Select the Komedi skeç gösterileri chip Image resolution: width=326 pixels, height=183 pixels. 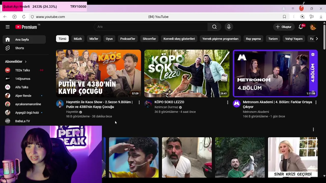coord(179,39)
